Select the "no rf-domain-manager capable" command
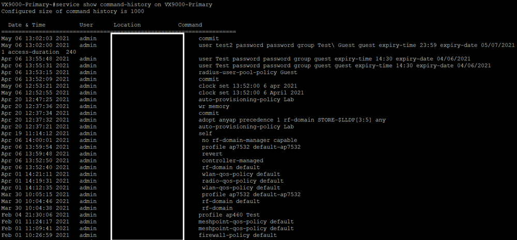 point(249,140)
